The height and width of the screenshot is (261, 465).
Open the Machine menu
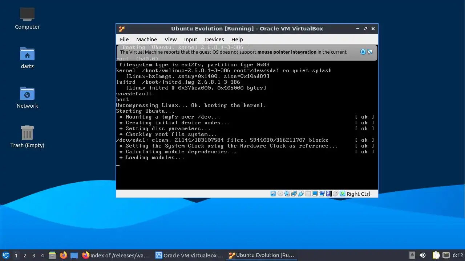pos(146,40)
